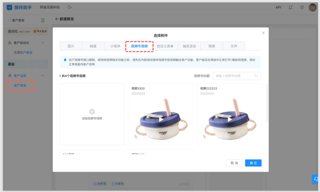Switch to the 图片 tab
This screenshot has height=192, width=320.
[x=71, y=46]
